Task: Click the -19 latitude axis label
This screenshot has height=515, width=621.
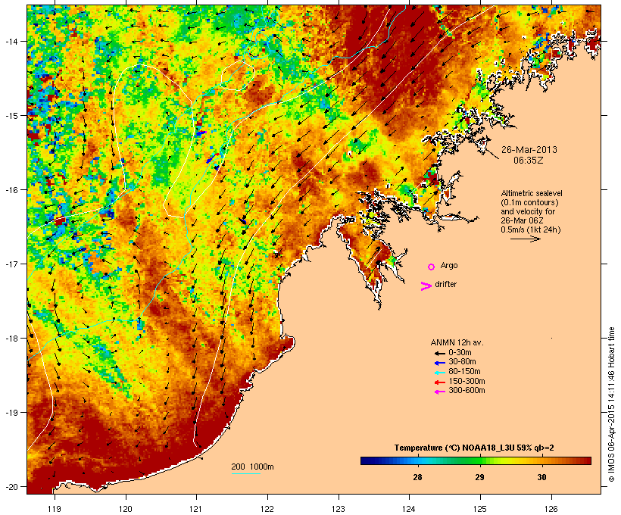Action: [11, 413]
